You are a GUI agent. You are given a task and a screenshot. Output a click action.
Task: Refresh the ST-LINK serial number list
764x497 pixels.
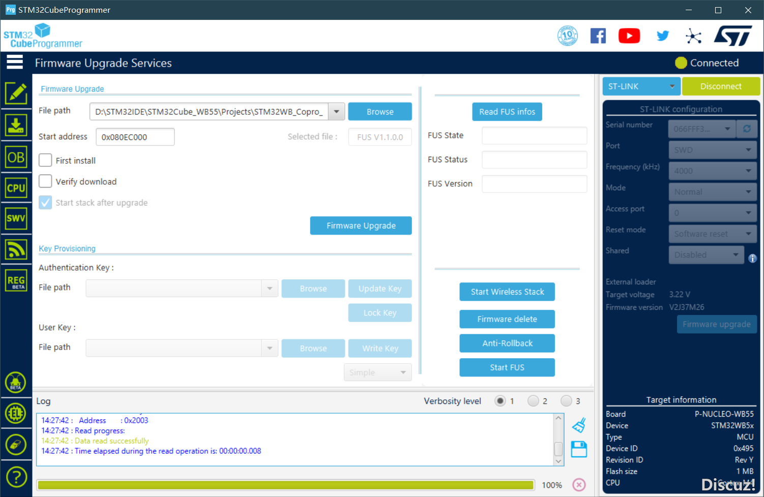pyautogui.click(x=747, y=129)
